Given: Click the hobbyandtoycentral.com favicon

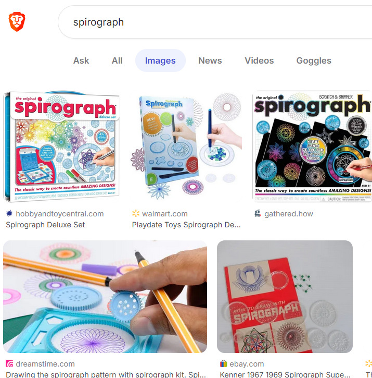Looking at the screenshot, I should [x=9, y=213].
